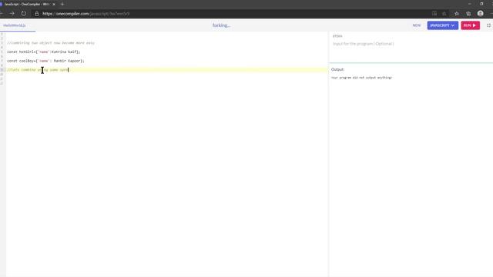The height and width of the screenshot is (277, 493).
Task: Click the split-screen icon in address bar
Action: pos(434,14)
